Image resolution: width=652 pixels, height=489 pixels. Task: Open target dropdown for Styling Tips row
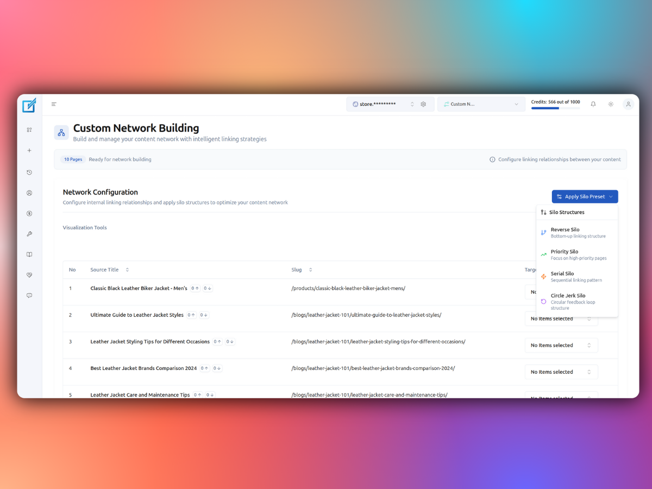click(x=561, y=346)
